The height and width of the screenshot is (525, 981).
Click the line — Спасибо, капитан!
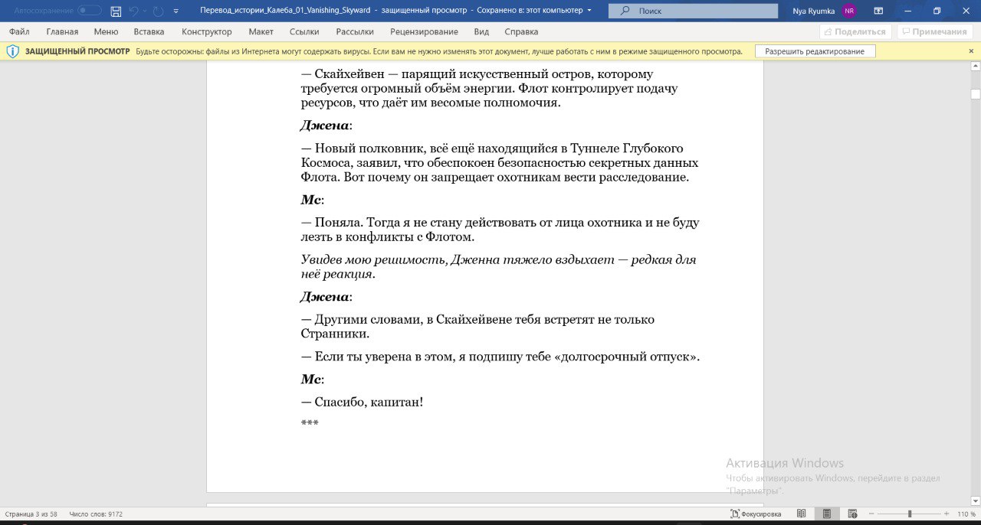click(362, 402)
